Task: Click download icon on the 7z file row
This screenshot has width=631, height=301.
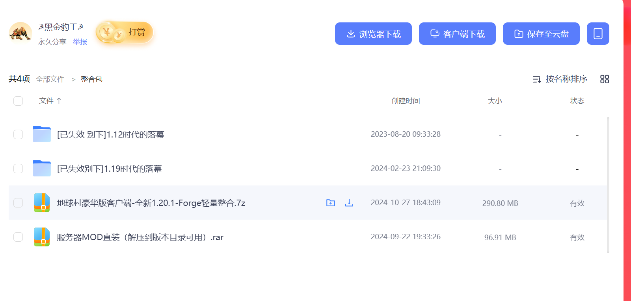Action: (x=349, y=203)
